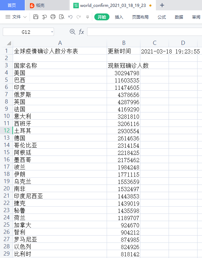This screenshot has height=258, width=202.
Task: Click the 土耳其 cell
Action: 60,131
